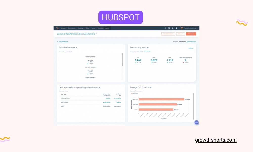Click the info icon beside Average Call Duration
This screenshot has width=253, height=152.
point(151,87)
